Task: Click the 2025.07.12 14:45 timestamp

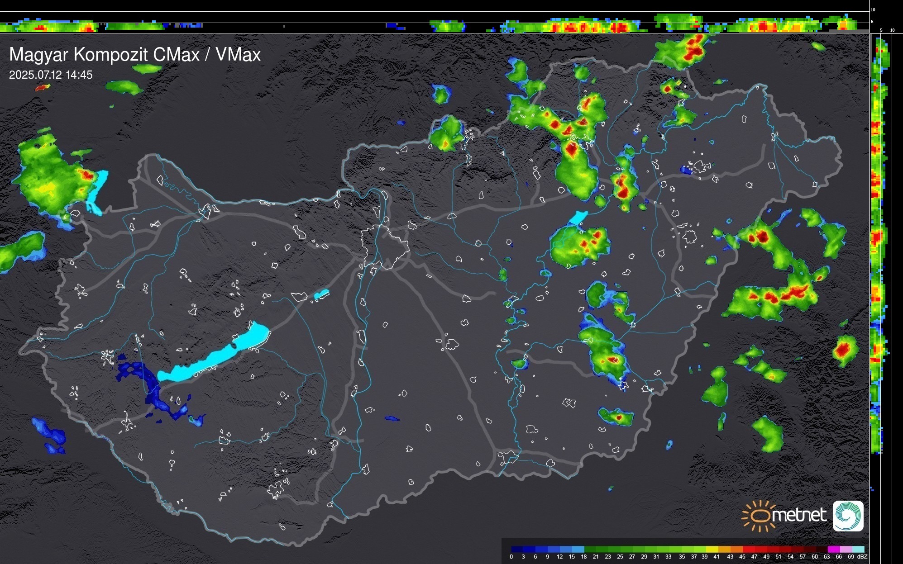Action: [x=51, y=75]
